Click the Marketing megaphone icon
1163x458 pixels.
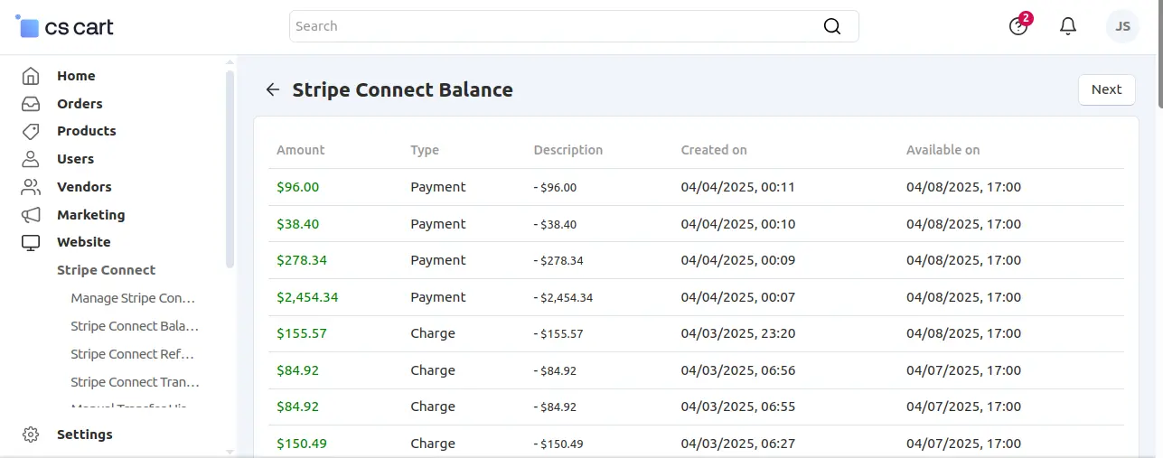(31, 215)
